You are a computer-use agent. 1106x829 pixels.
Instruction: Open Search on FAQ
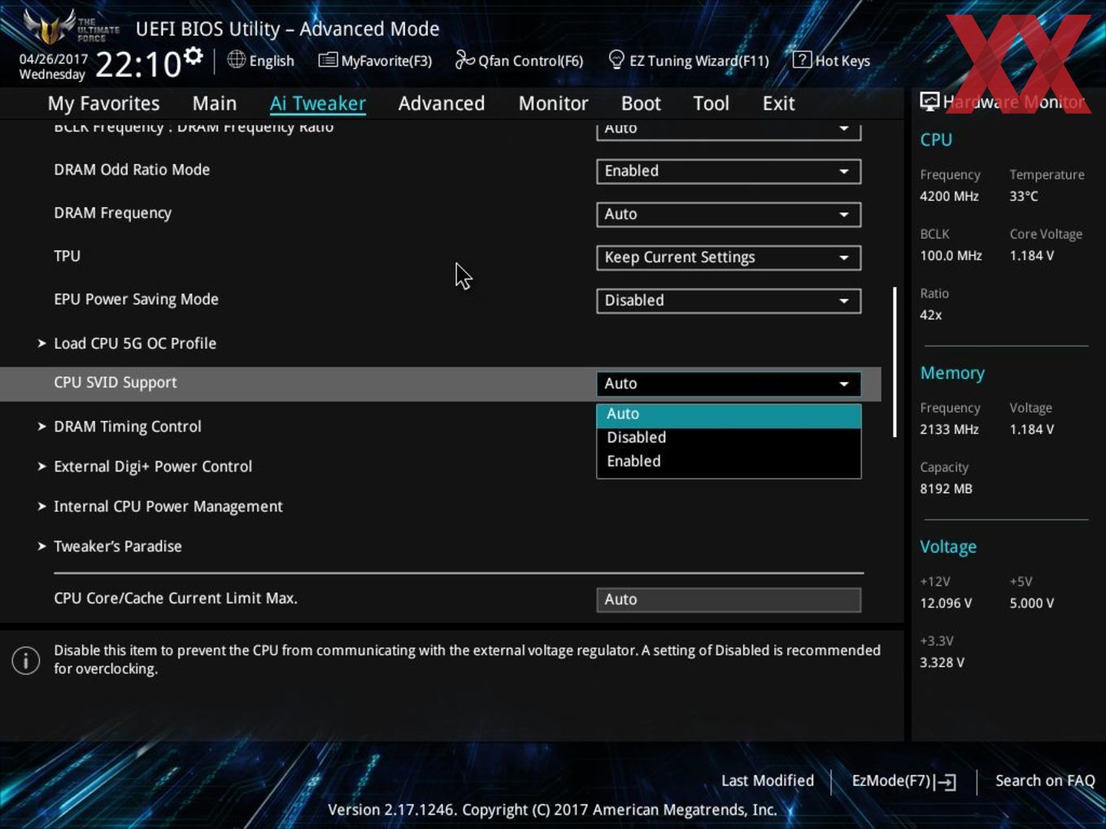[1045, 781]
